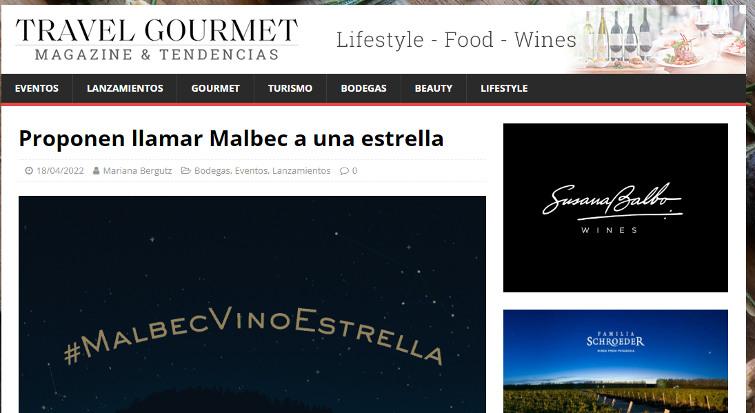The width and height of the screenshot is (755, 413).
Task: Open author Mariana Bergutz link
Action: tap(137, 171)
